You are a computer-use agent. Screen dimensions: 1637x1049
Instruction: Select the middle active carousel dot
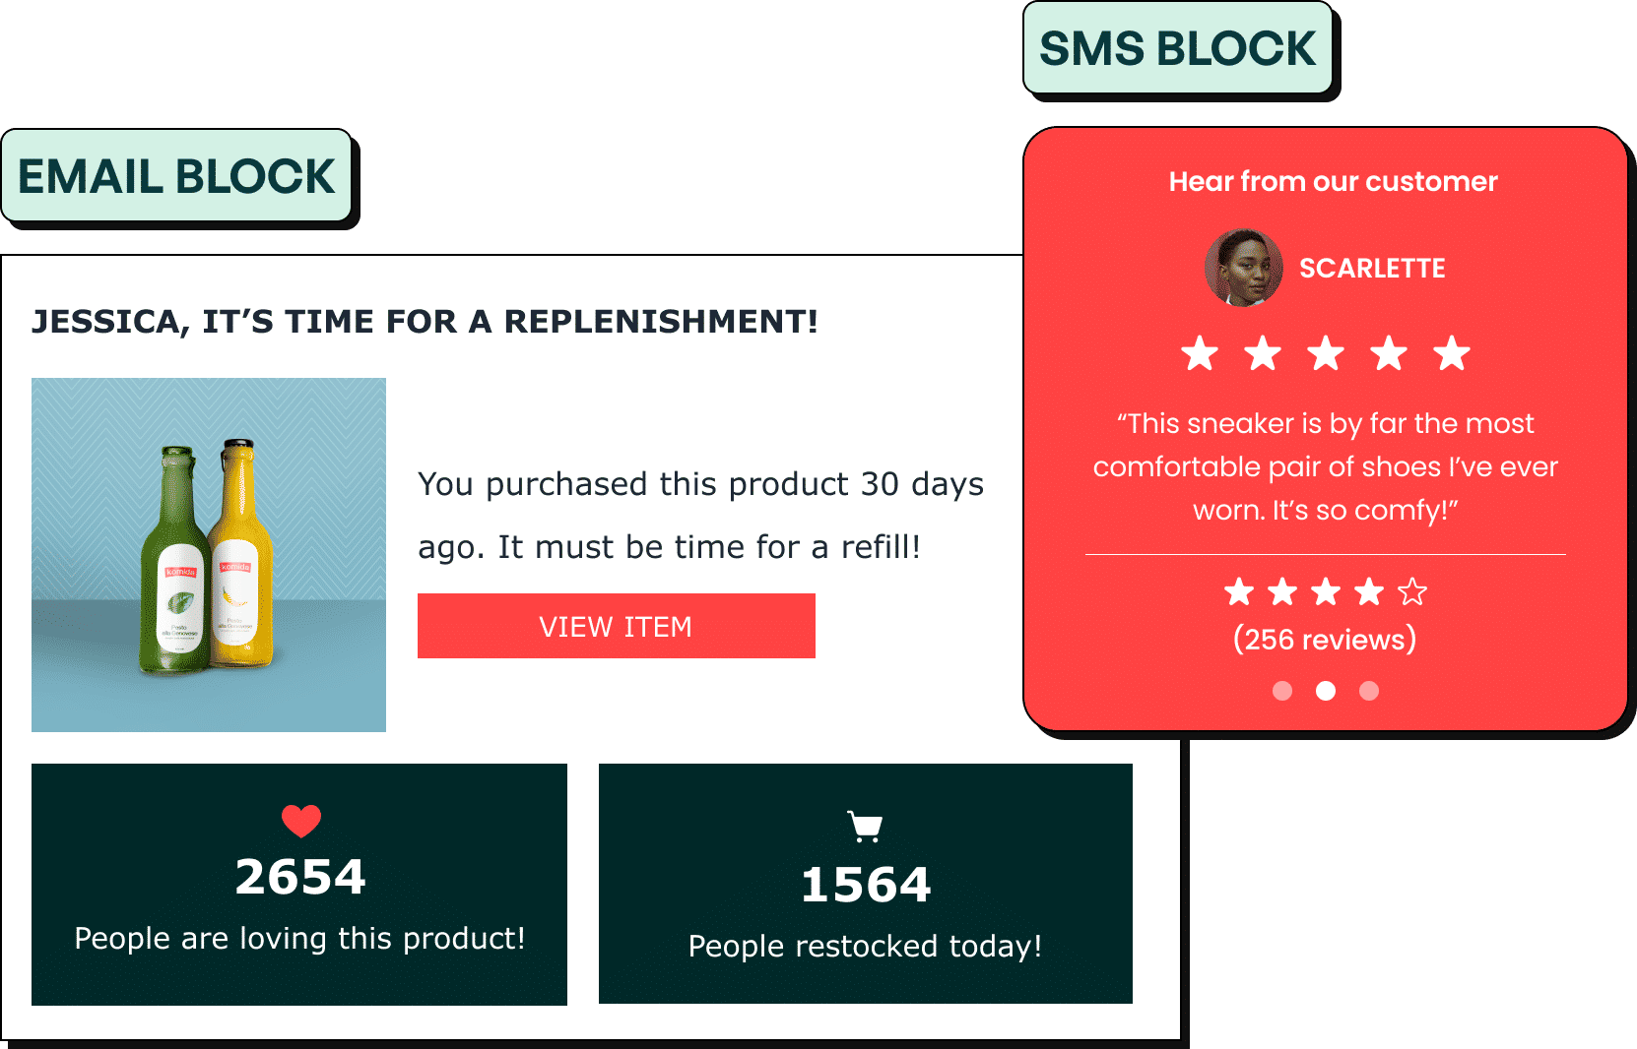click(x=1326, y=691)
